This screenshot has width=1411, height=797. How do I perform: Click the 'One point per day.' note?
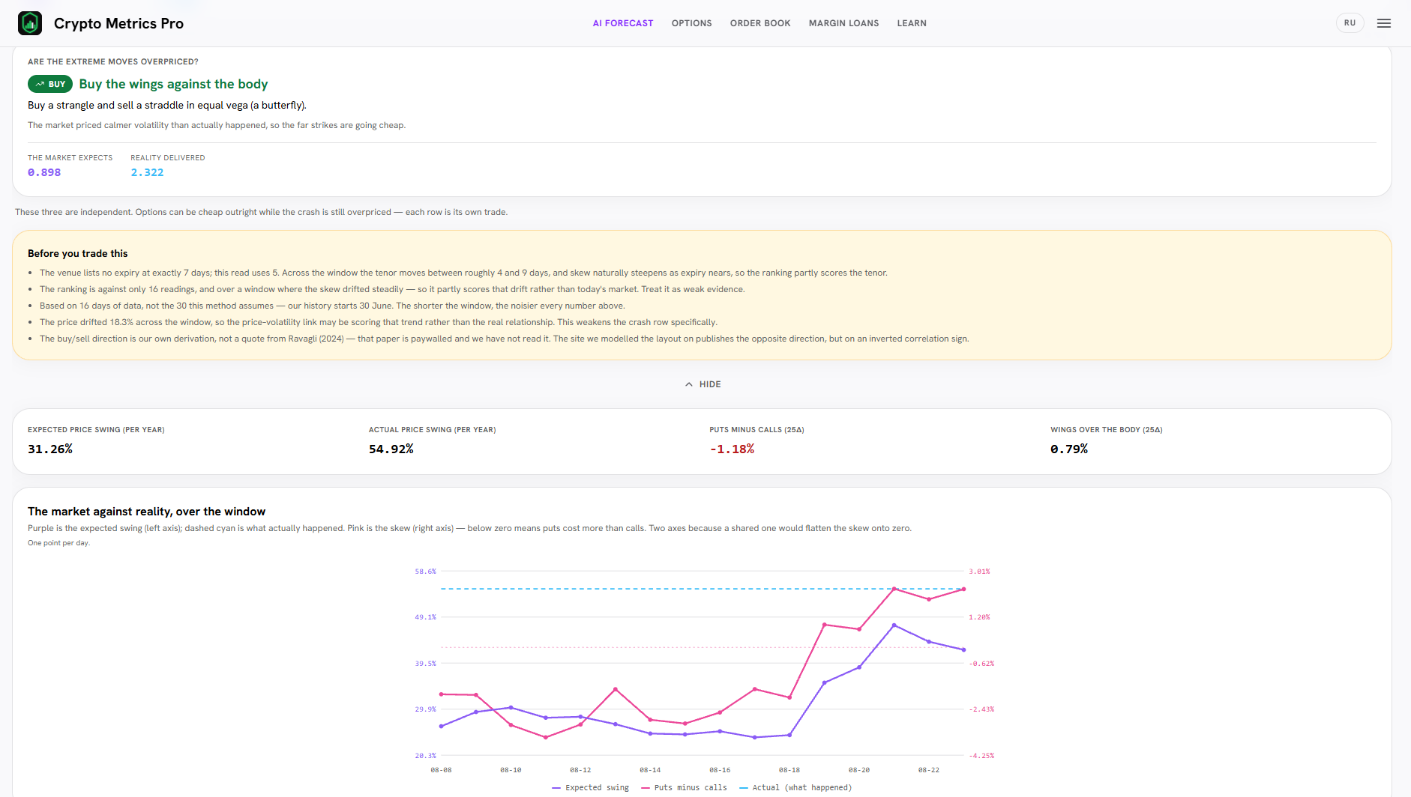point(58,543)
